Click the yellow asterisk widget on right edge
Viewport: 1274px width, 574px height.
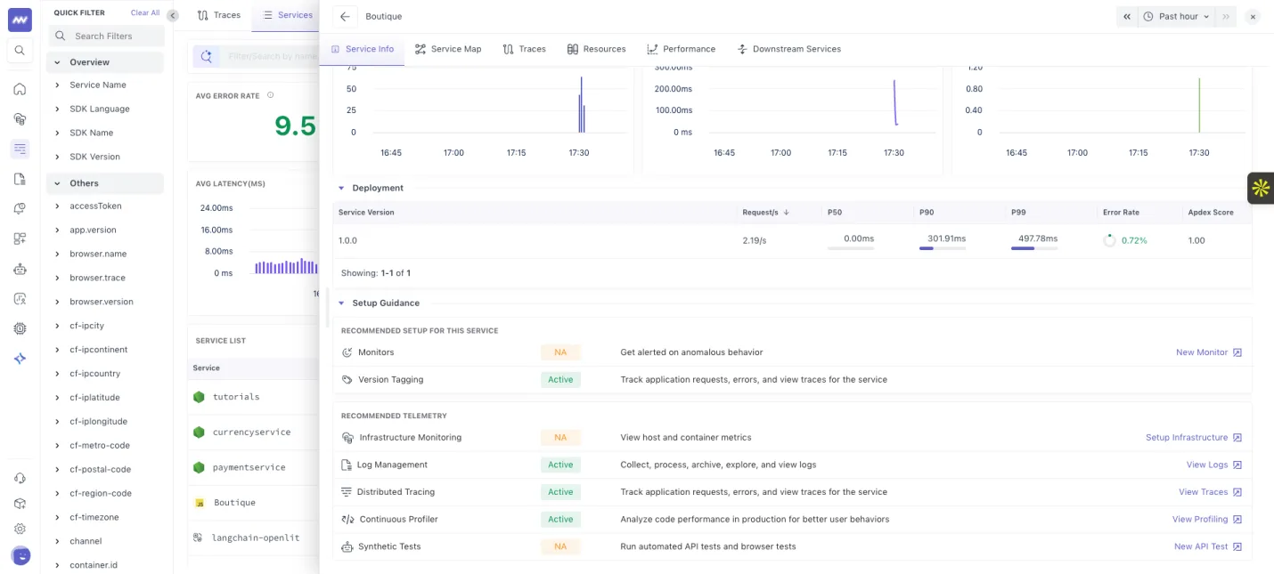point(1261,188)
